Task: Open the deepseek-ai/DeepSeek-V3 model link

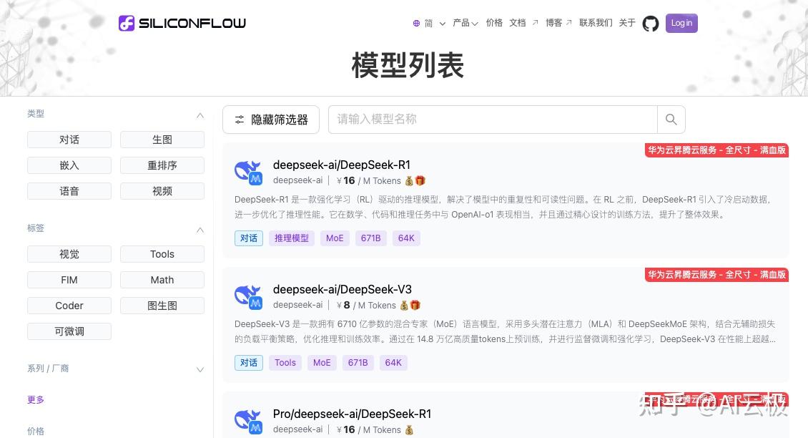Action: coord(342,289)
